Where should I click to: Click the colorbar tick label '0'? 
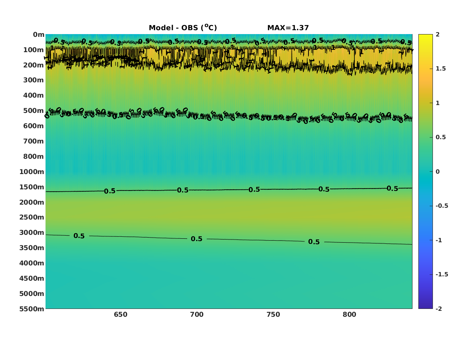tap(438, 172)
